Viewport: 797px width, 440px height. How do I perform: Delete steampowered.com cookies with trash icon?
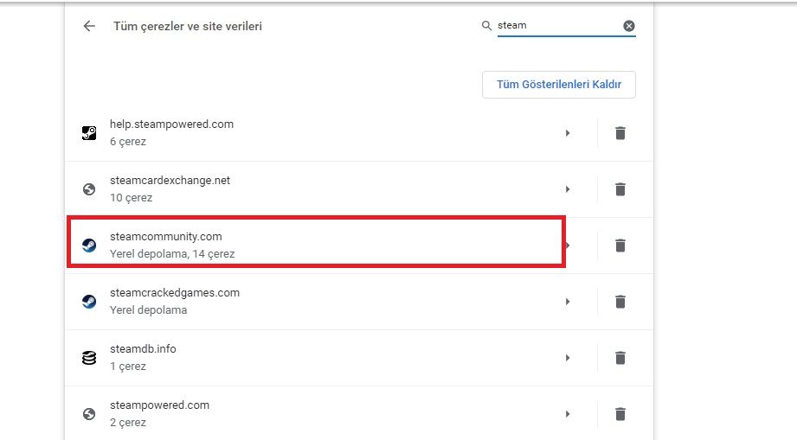tap(620, 414)
